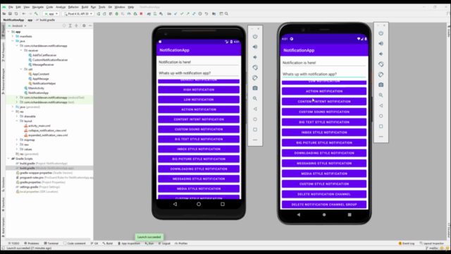Viewport: 451px width, 254px height.
Task: Open the Refactor menu
Action: (73, 7)
